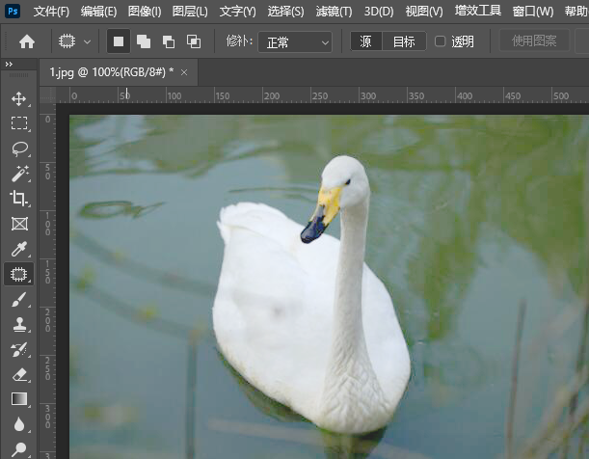This screenshot has height=459, width=589.
Task: Click the Photoshop Ps logo icon
Action: click(x=13, y=11)
